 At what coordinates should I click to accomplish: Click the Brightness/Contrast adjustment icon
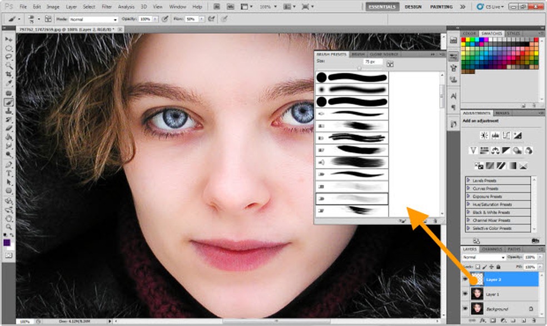click(484, 136)
